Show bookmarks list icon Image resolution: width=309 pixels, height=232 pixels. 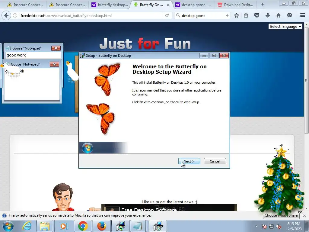(x=246, y=15)
